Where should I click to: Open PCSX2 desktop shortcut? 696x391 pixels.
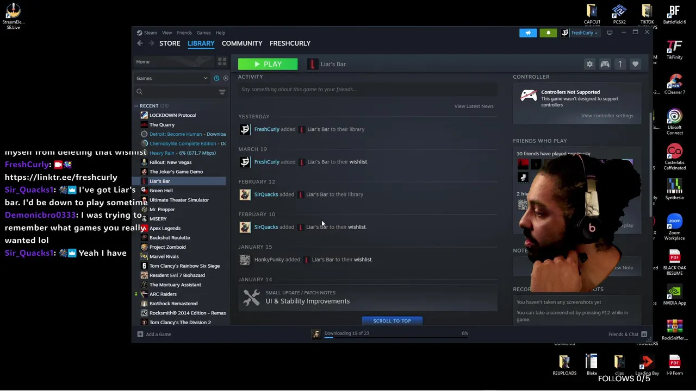click(619, 15)
